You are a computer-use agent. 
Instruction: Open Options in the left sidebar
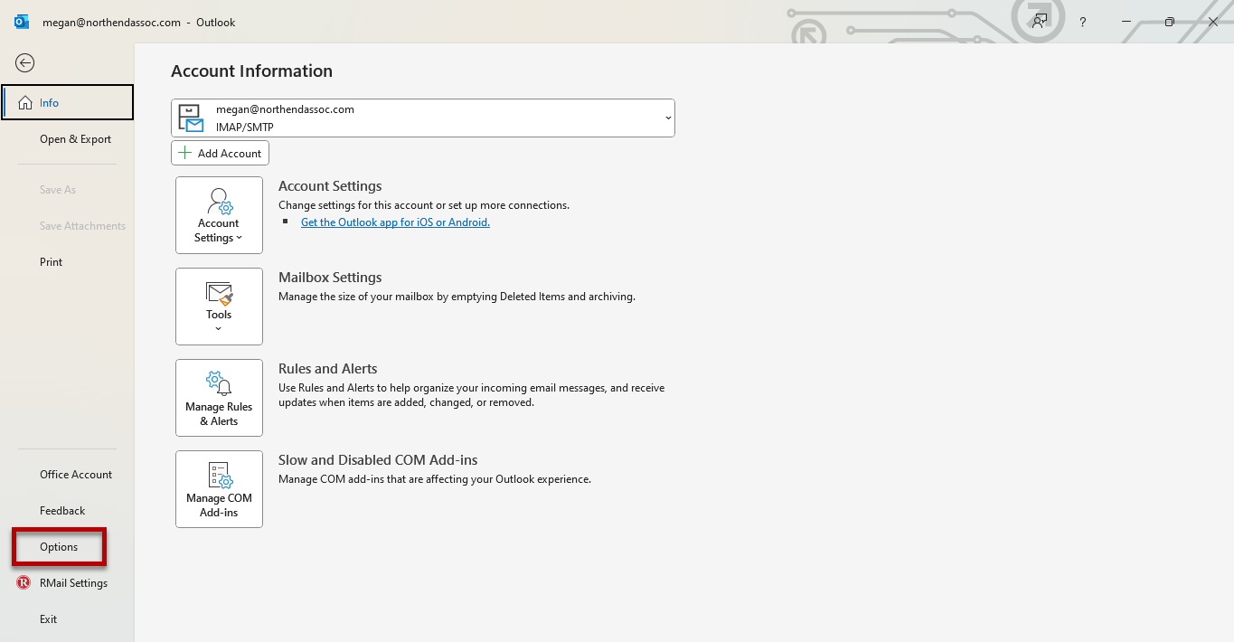pyautogui.click(x=59, y=547)
